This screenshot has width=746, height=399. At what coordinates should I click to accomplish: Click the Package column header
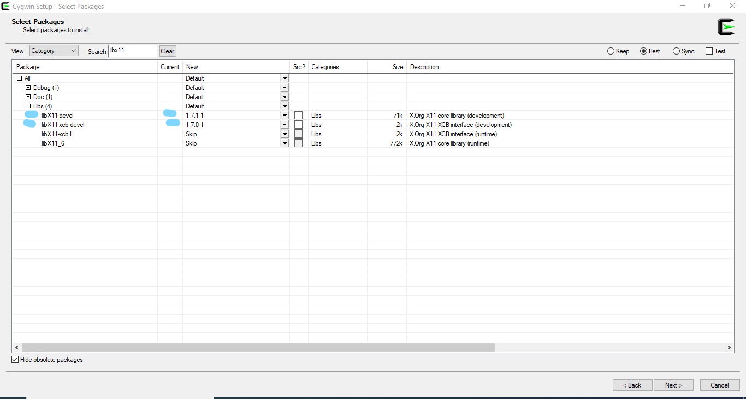coord(85,67)
